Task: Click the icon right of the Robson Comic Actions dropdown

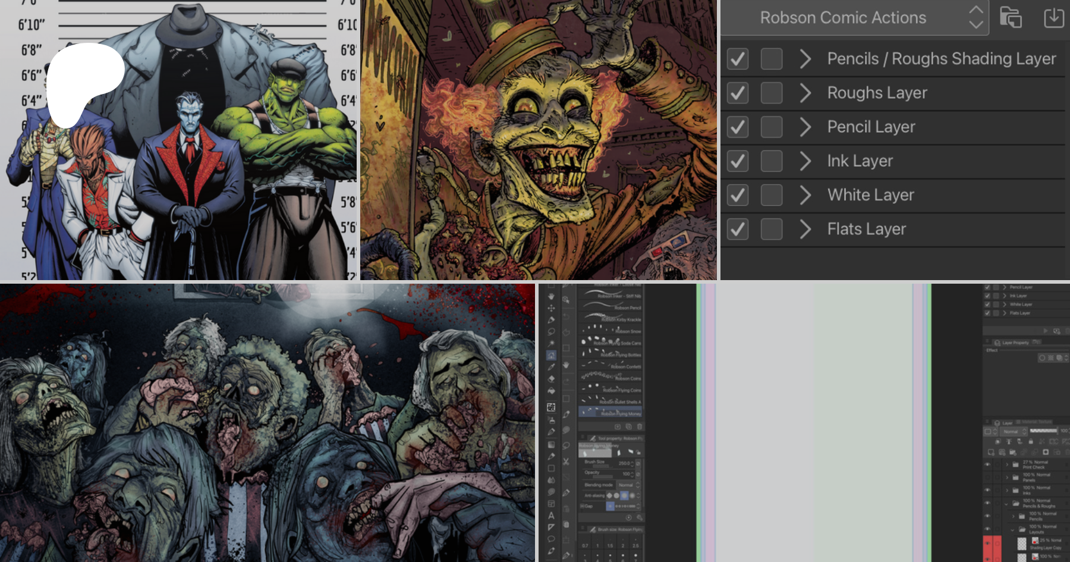Action: click(x=1011, y=18)
